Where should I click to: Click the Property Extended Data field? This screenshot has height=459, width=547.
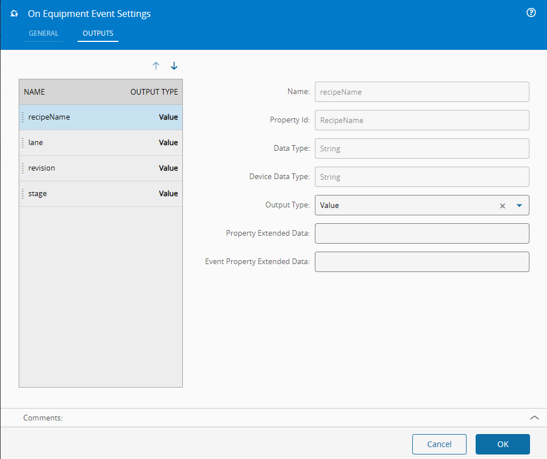422,233
